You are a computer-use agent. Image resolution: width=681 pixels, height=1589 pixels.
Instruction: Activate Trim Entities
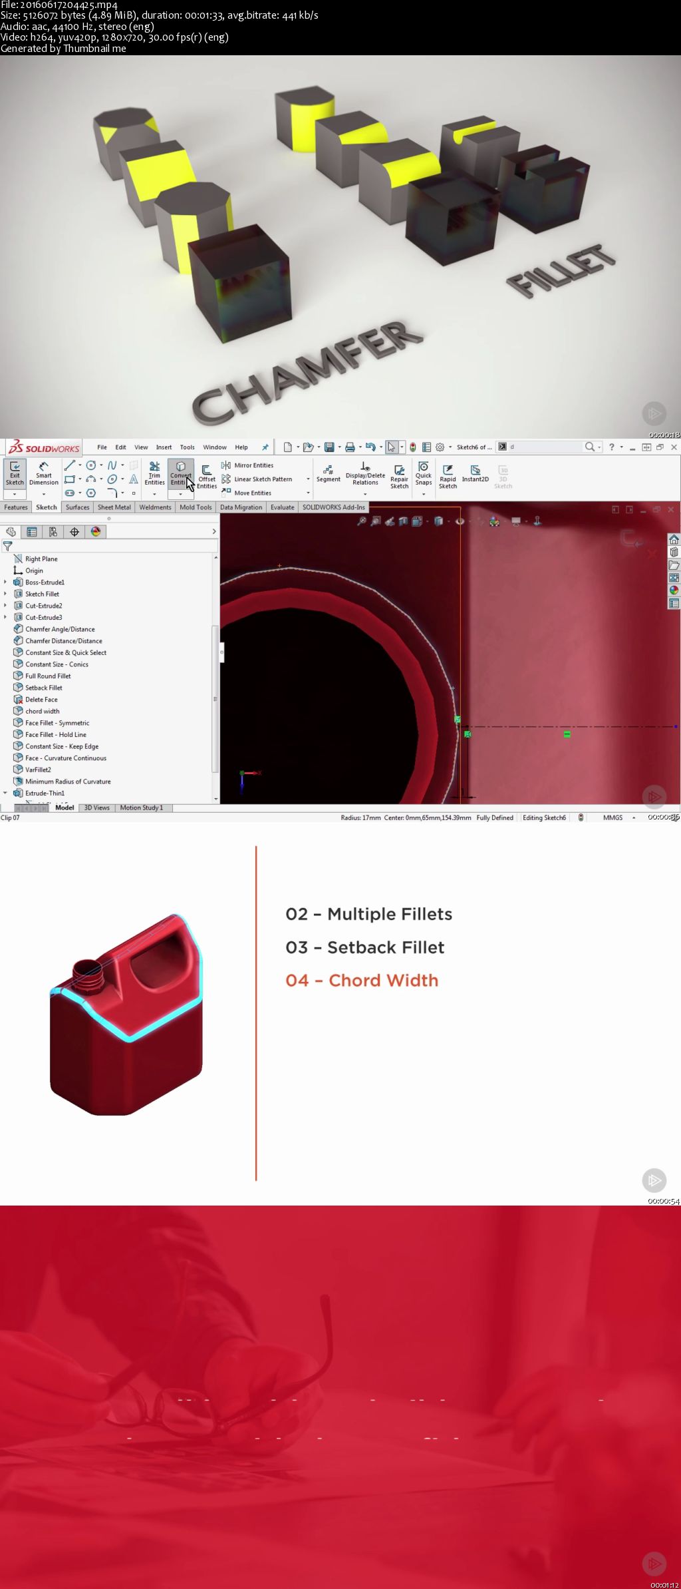point(154,472)
